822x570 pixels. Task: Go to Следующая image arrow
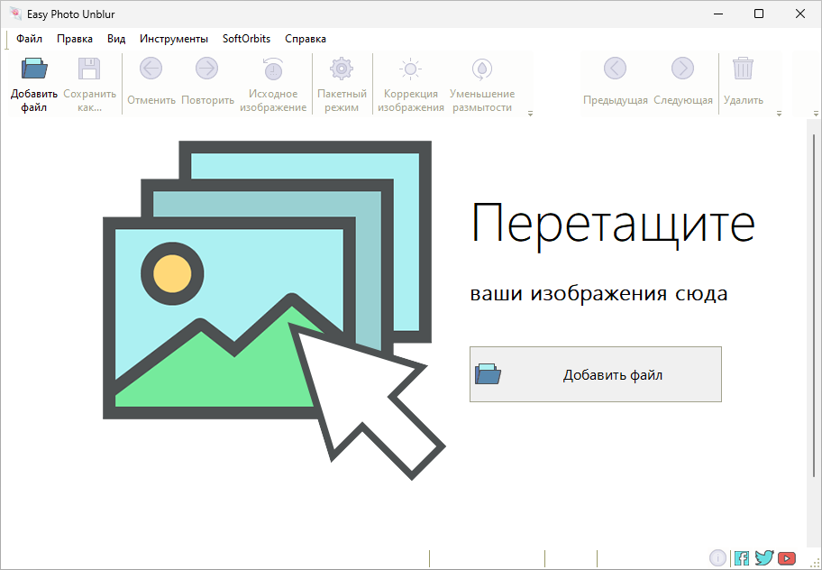click(x=682, y=69)
